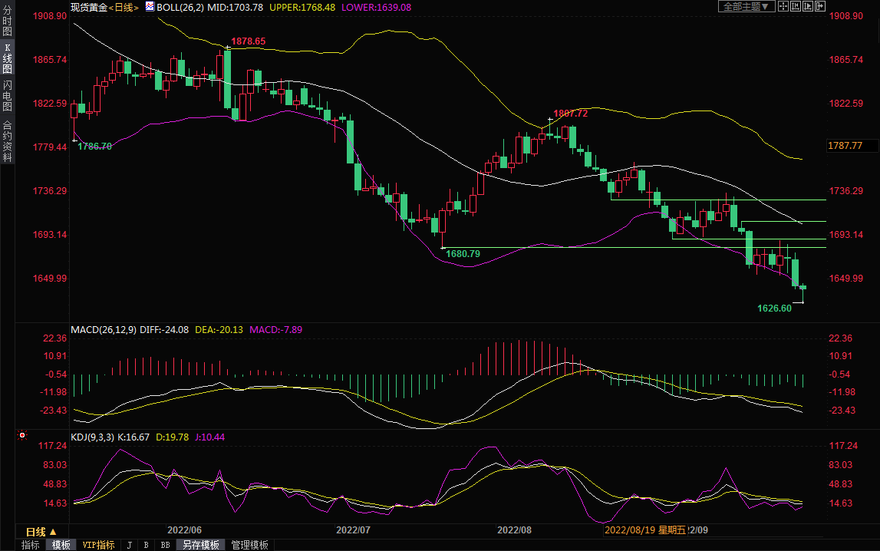Click the crosshair cursor icon at top right

[x=783, y=6]
